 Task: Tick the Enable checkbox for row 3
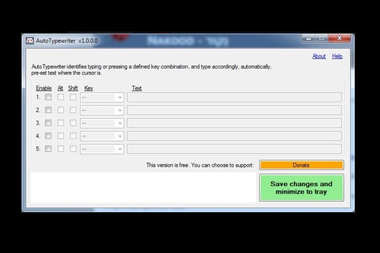(x=48, y=123)
